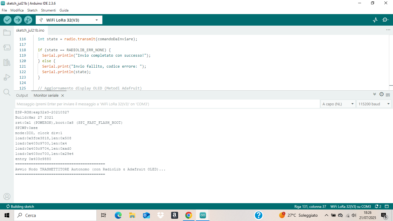
Task: Click 'Serial.println(state);' on line 122
Action: 66,72
